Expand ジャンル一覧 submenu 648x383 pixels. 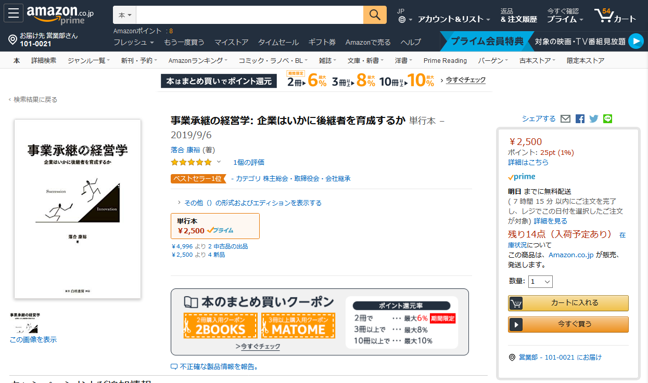(x=88, y=60)
